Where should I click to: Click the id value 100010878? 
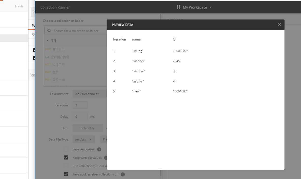point(181,51)
